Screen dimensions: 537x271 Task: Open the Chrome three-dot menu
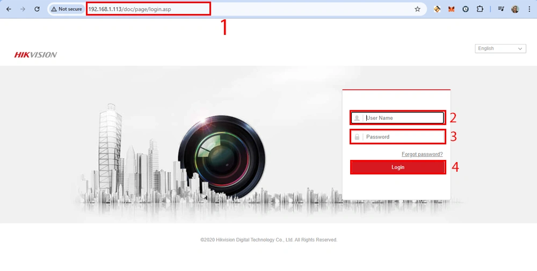(529, 9)
